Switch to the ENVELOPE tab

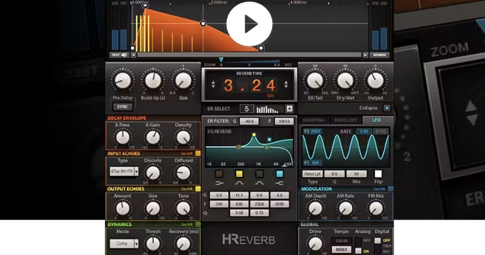click(346, 121)
